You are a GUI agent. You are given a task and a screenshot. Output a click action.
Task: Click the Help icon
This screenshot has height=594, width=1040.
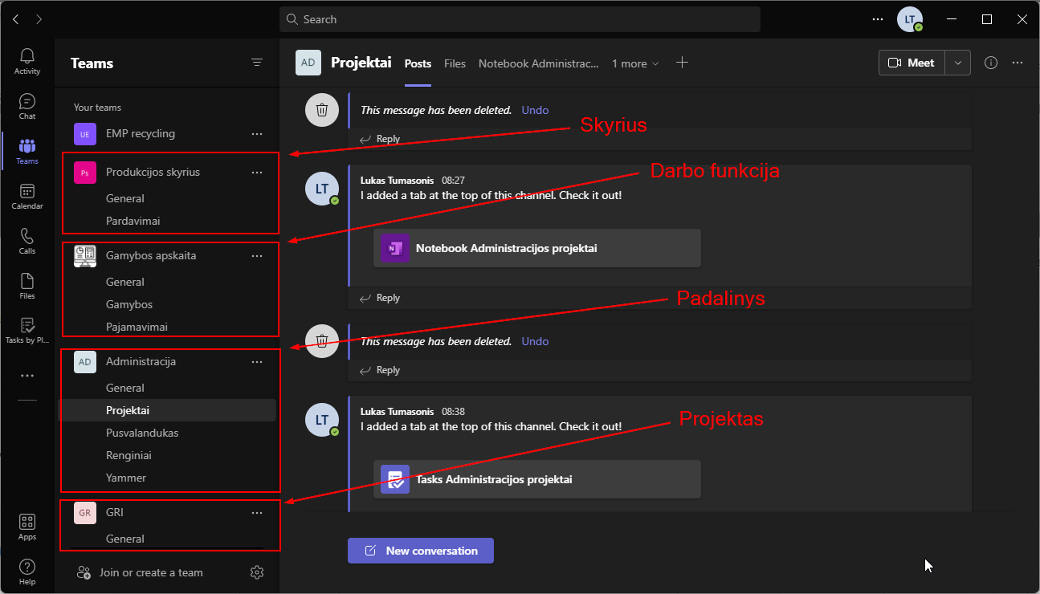(27, 572)
